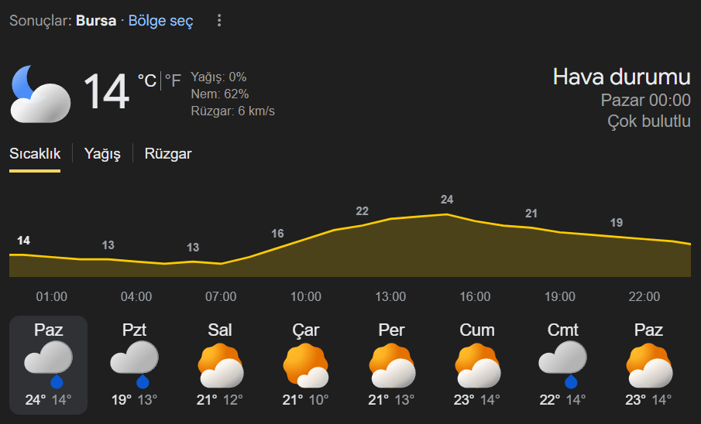Viewport: 701px width, 424px height.
Task: Select Wednesday (Çar) mostly sunny icon
Action: click(305, 365)
